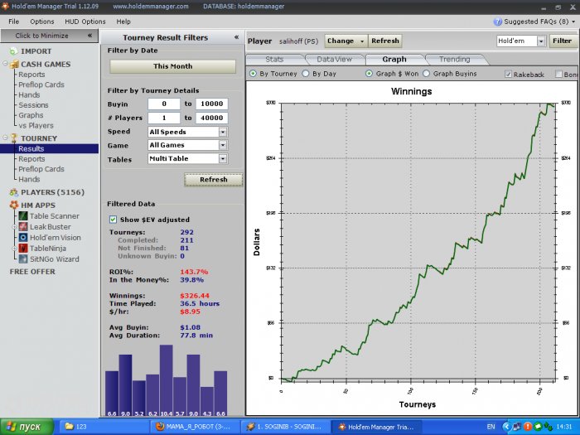Click the Suggested FAQs help icon
580x435 pixels.
[x=497, y=22]
